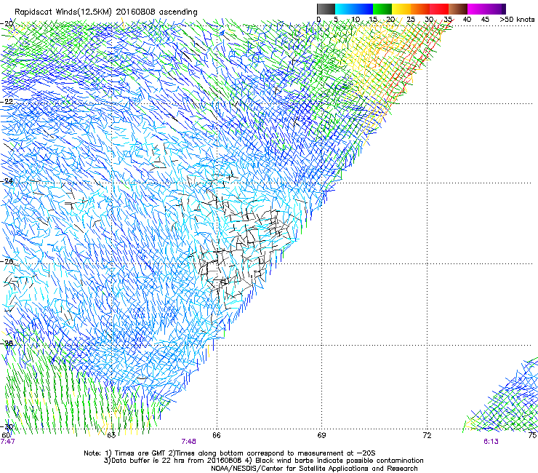Click the '75' longitude label
The width and height of the screenshot is (538, 473).
coord(532,435)
